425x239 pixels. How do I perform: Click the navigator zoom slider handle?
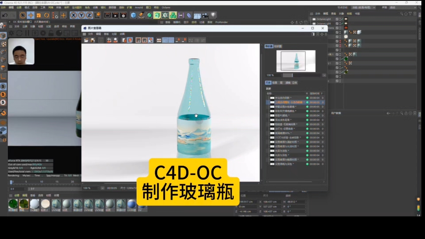pyautogui.click(x=292, y=75)
